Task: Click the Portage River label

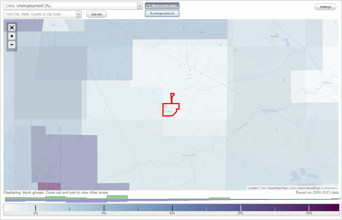Action: 241,127
